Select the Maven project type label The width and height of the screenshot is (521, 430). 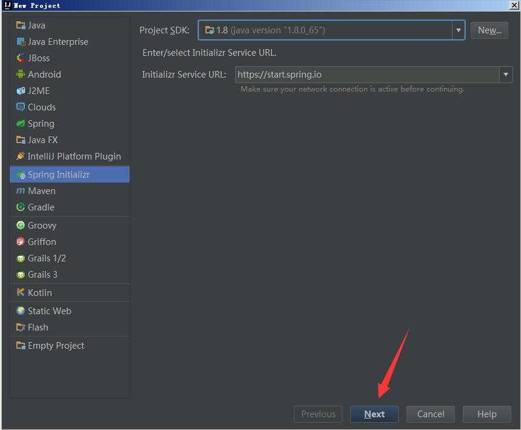pos(42,190)
